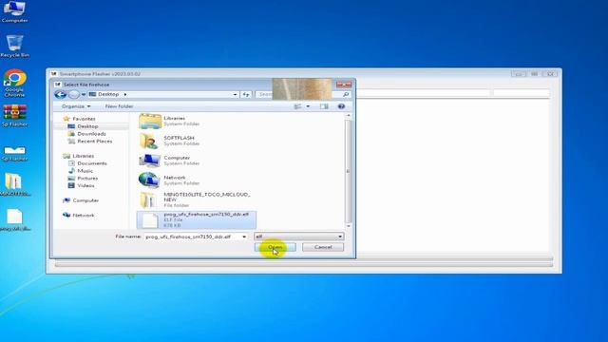Viewport: 608px width, 342px height.
Task: Click the File name input field
Action: pyautogui.click(x=192, y=237)
